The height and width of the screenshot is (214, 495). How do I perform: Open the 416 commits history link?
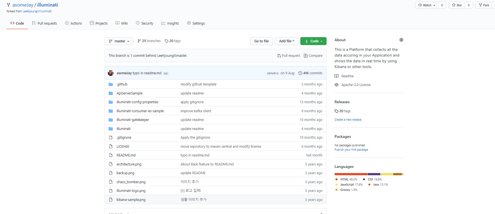click(310, 73)
